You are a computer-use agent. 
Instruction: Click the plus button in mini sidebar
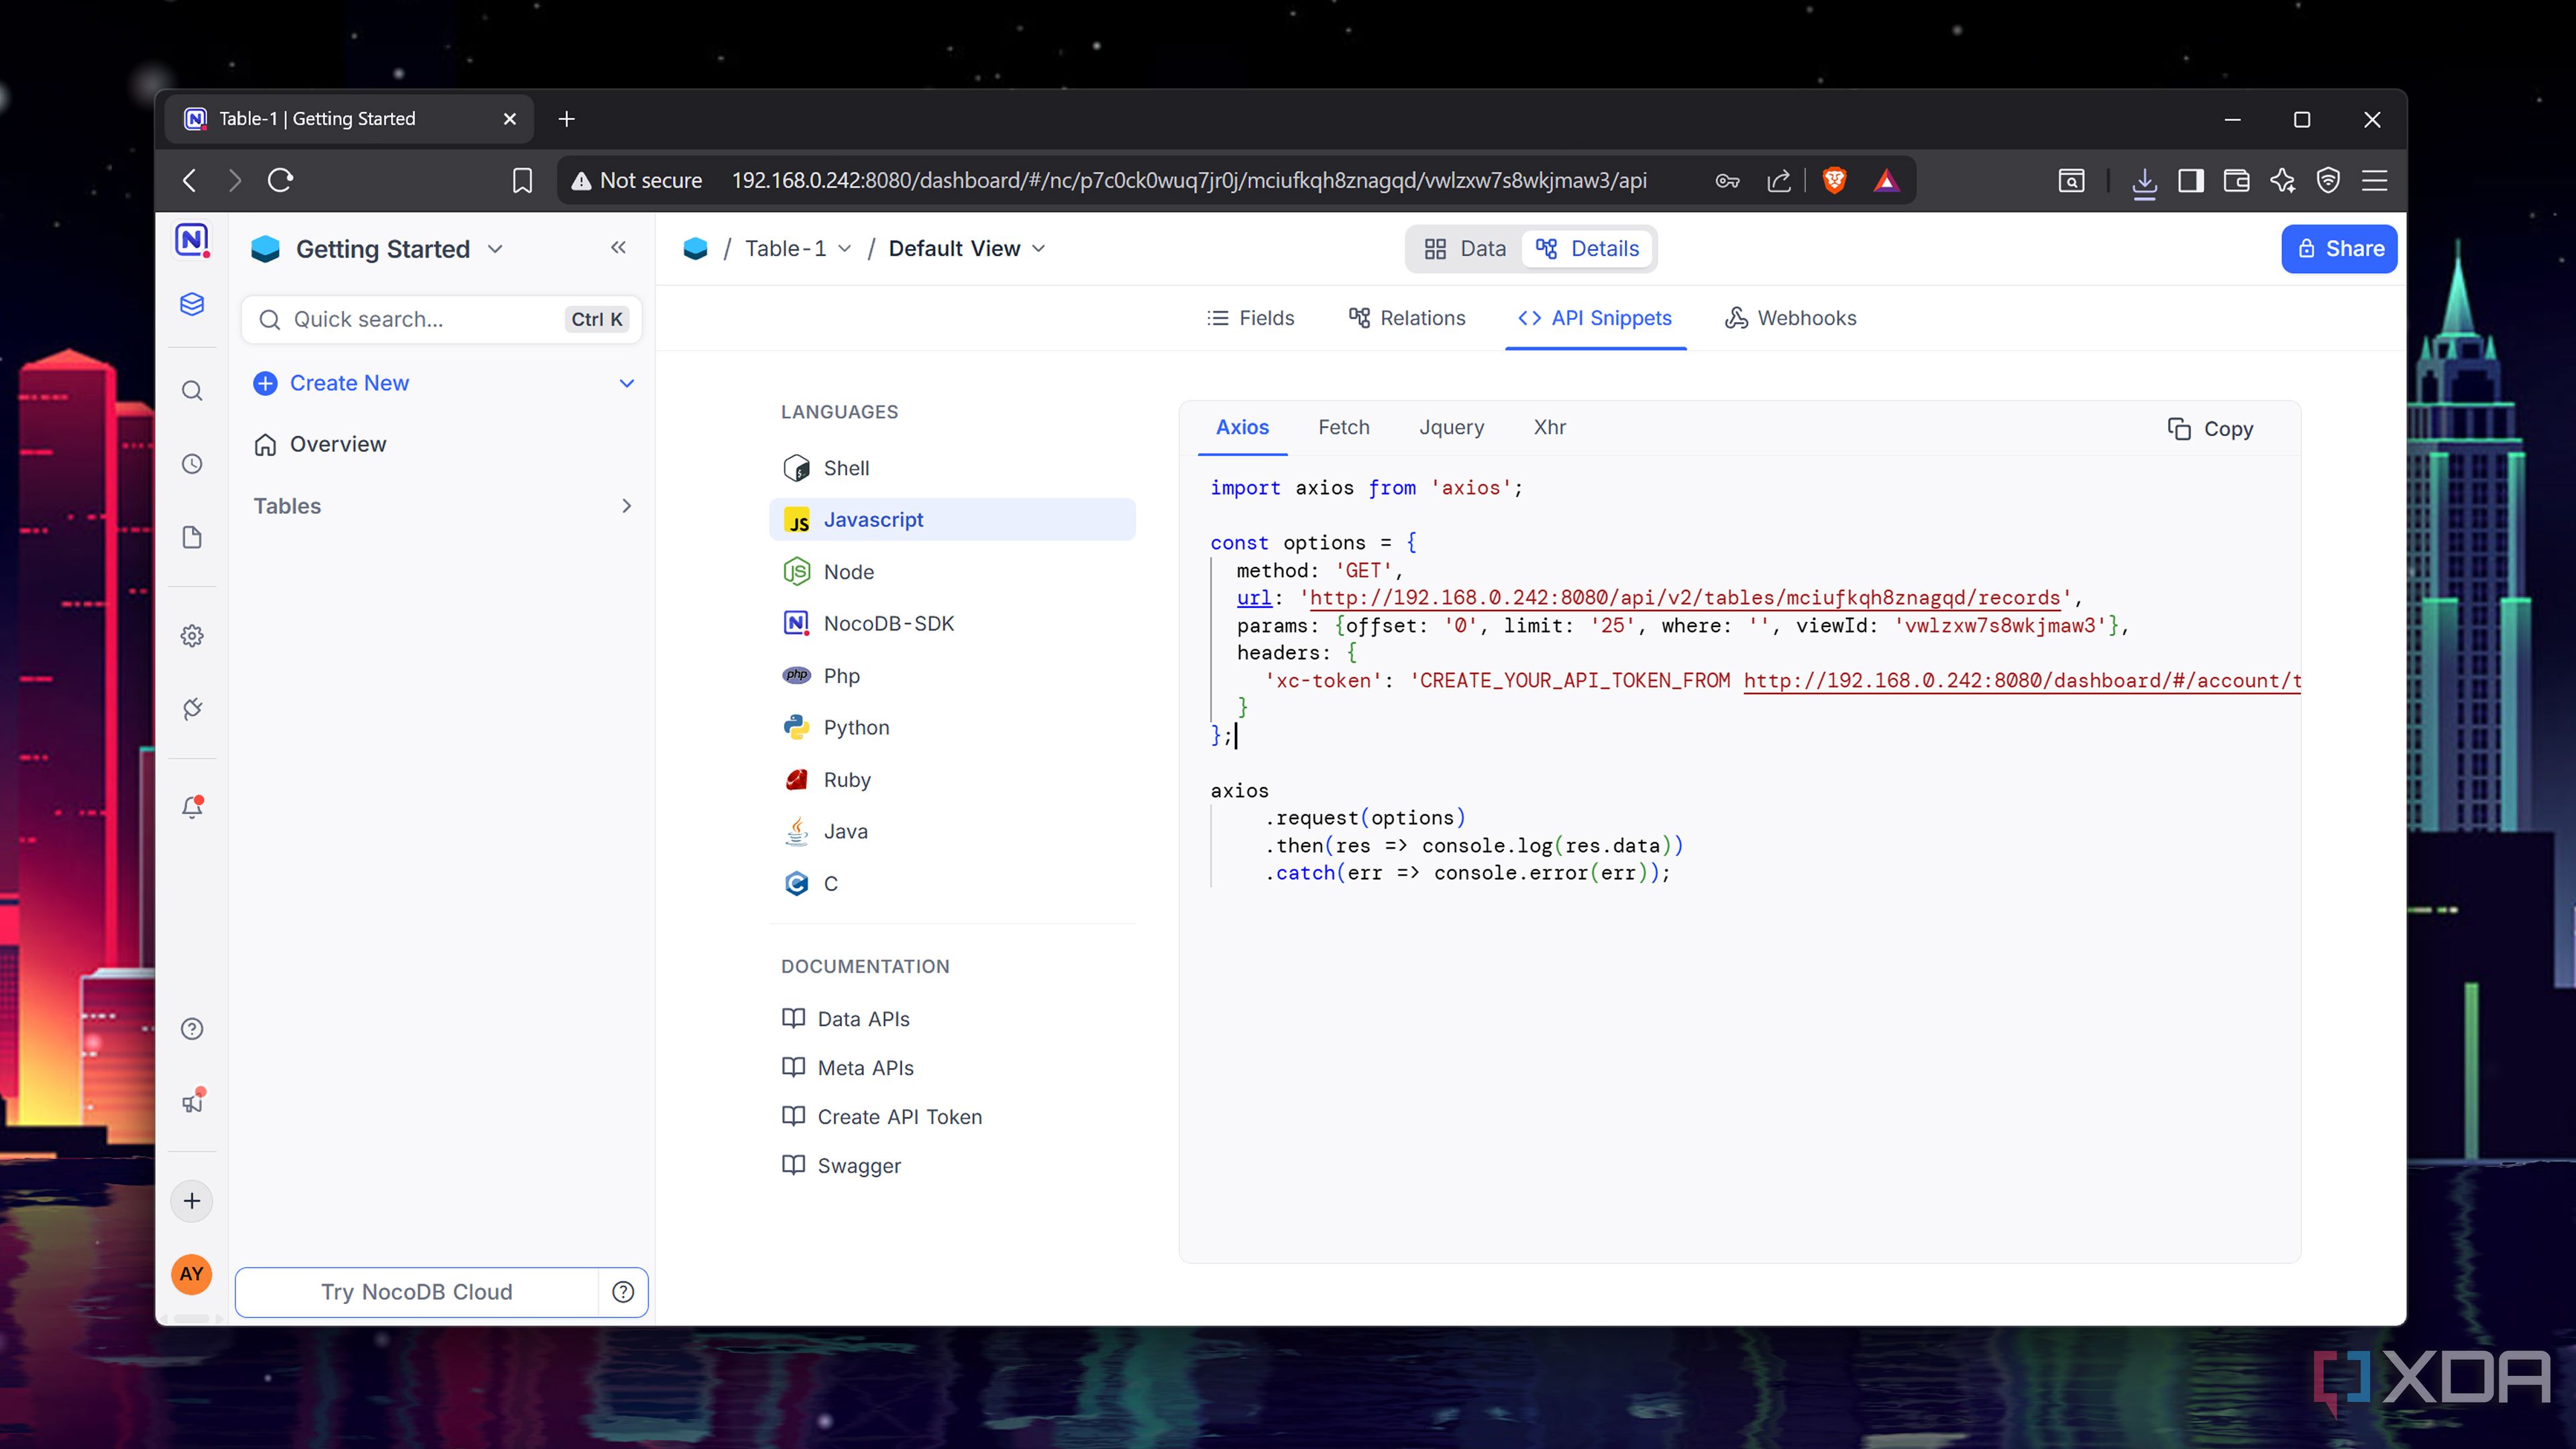pyautogui.click(x=192, y=1201)
